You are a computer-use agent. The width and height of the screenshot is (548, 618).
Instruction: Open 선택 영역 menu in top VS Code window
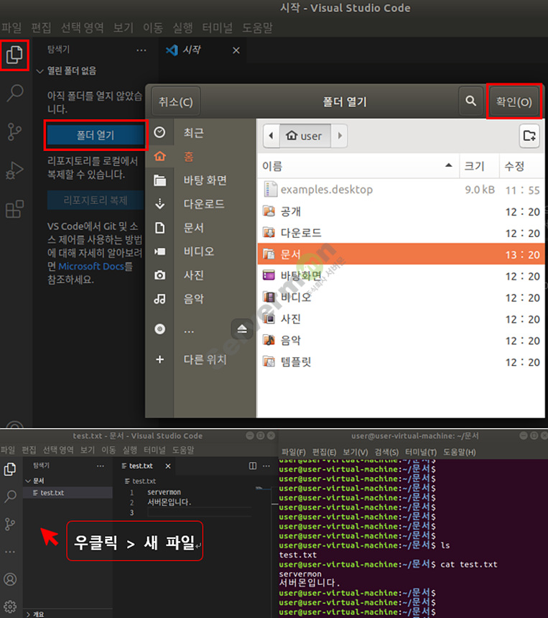(x=82, y=27)
